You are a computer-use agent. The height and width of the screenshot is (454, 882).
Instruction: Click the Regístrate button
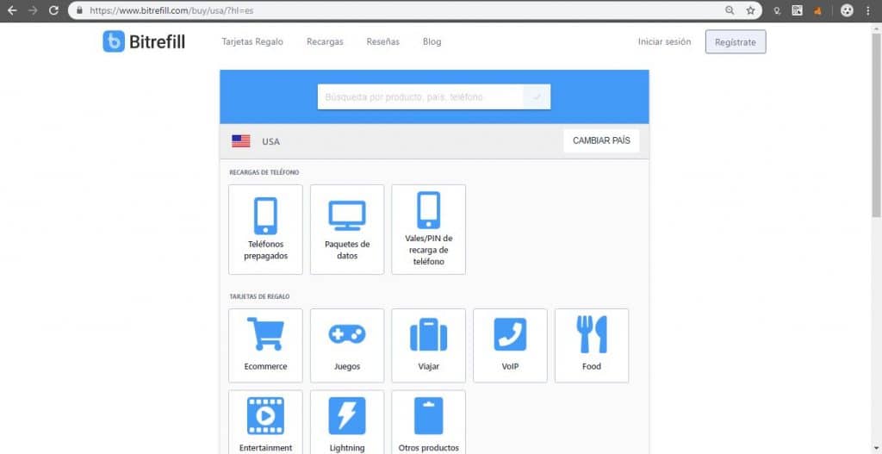coord(736,41)
